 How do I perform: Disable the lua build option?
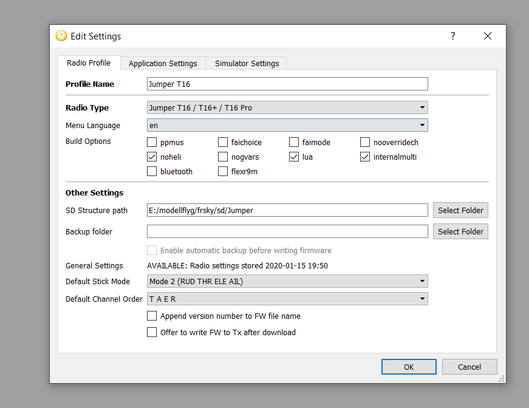point(294,157)
